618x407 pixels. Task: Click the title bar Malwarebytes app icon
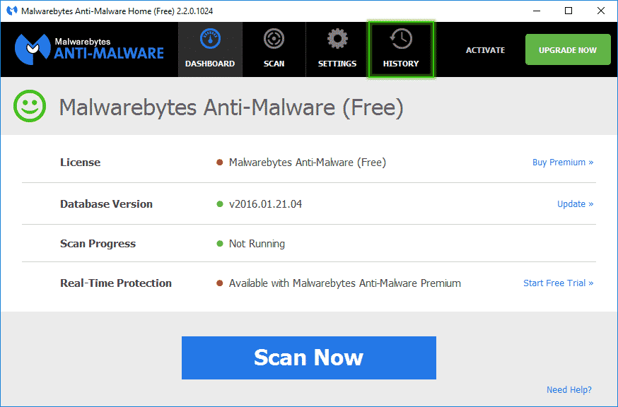[x=11, y=11]
